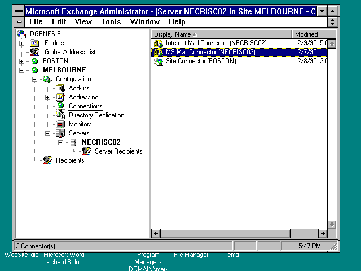Click the child window restore button

[x=332, y=22]
